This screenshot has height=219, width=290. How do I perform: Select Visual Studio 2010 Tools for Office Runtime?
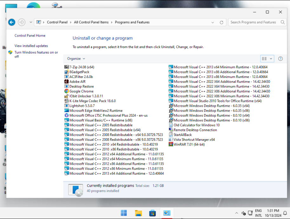point(215,101)
